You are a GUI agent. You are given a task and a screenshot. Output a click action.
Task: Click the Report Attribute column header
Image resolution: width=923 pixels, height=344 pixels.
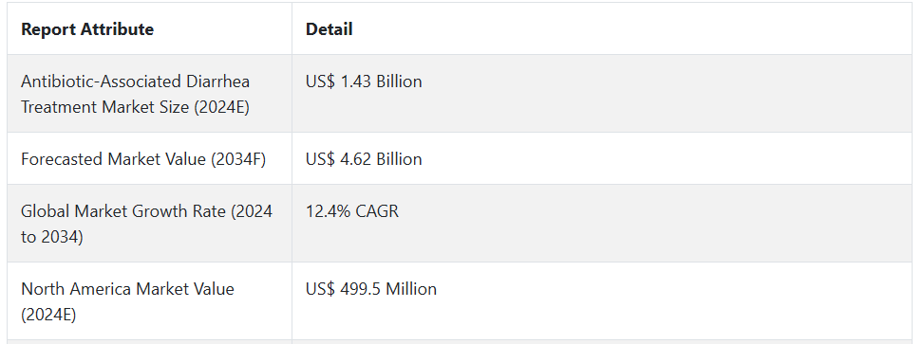tap(87, 29)
